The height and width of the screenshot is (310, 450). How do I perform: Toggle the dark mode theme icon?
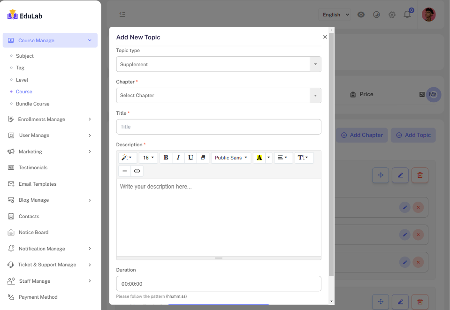pos(376,15)
